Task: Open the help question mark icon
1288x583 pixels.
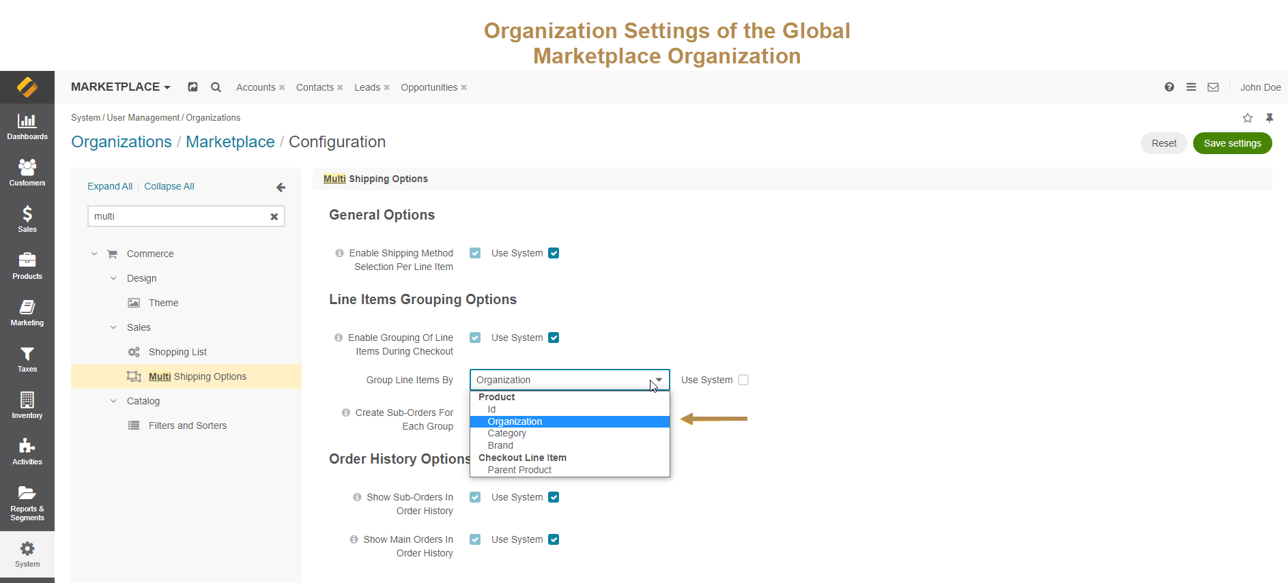Action: (x=1169, y=87)
